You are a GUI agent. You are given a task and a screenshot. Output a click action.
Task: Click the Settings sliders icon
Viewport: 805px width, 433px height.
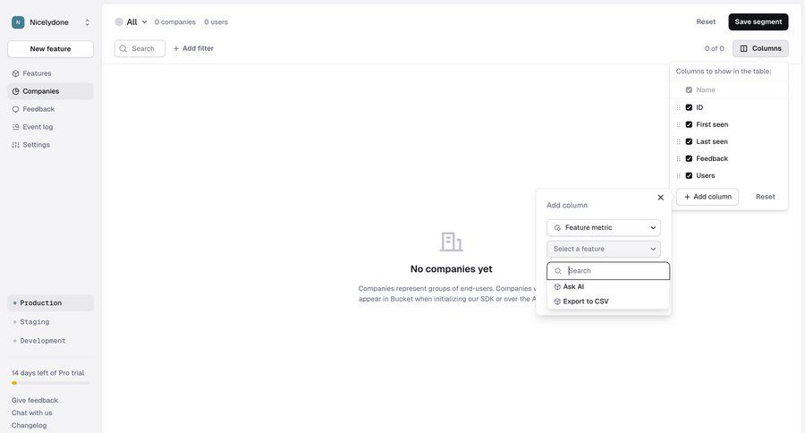pyautogui.click(x=15, y=145)
